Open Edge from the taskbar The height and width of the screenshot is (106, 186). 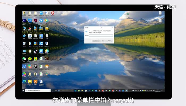coord(75,91)
